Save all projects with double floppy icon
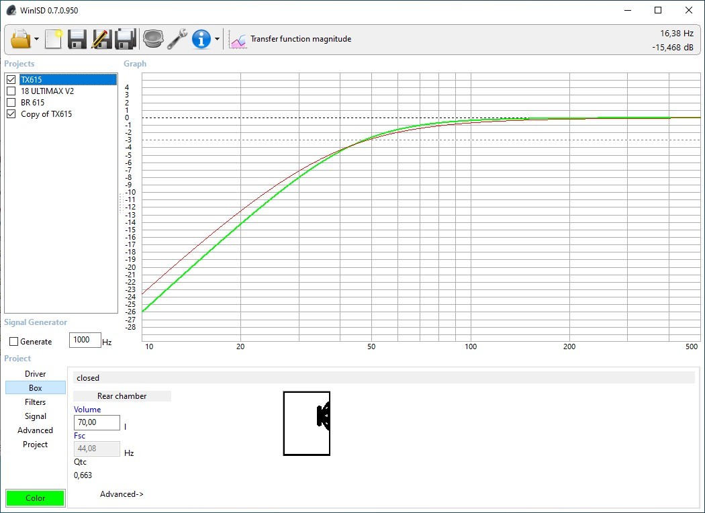The image size is (705, 513). [x=126, y=39]
